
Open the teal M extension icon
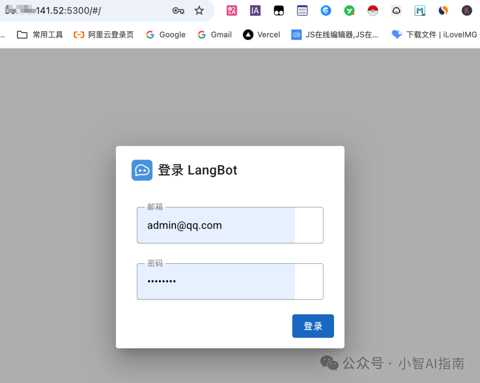(420, 11)
